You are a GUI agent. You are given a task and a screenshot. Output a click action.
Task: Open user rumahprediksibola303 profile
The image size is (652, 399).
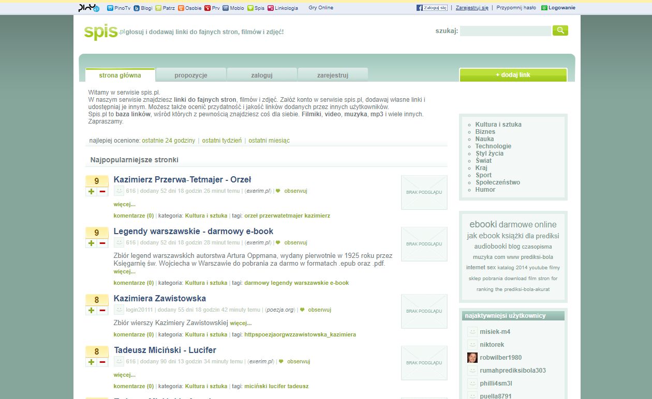coord(513,371)
